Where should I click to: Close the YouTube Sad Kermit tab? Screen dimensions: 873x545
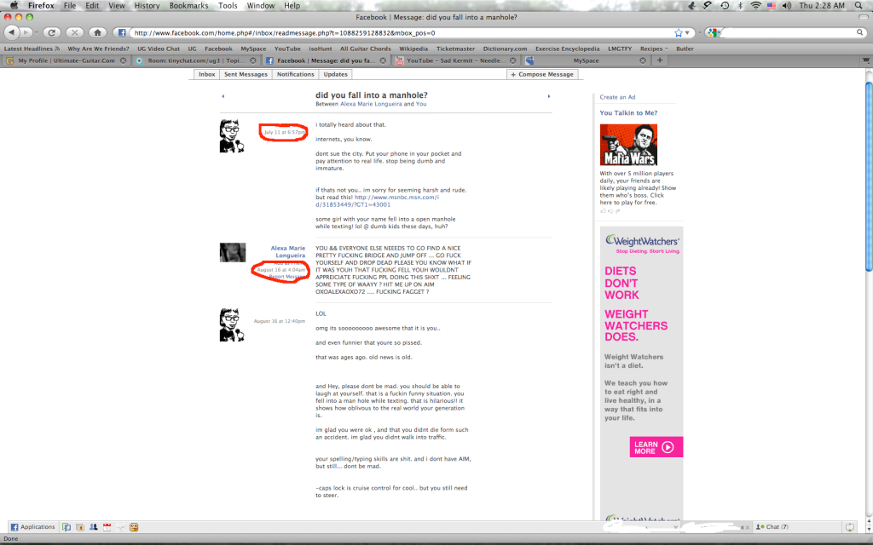512,60
